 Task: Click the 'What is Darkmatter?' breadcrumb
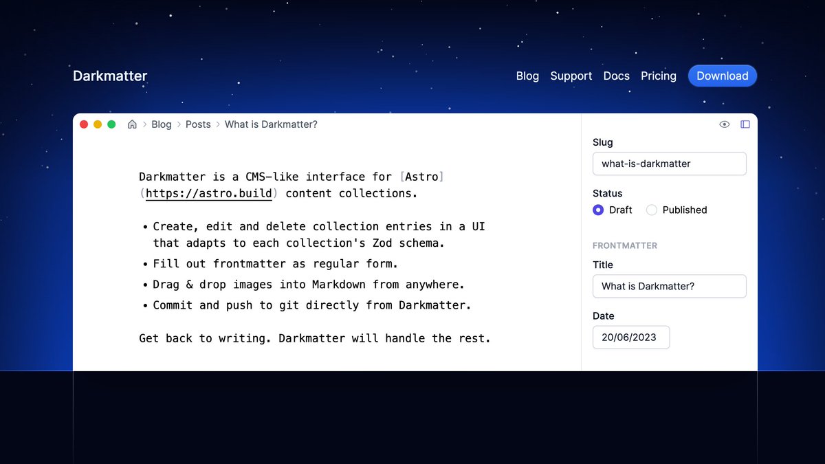[271, 124]
